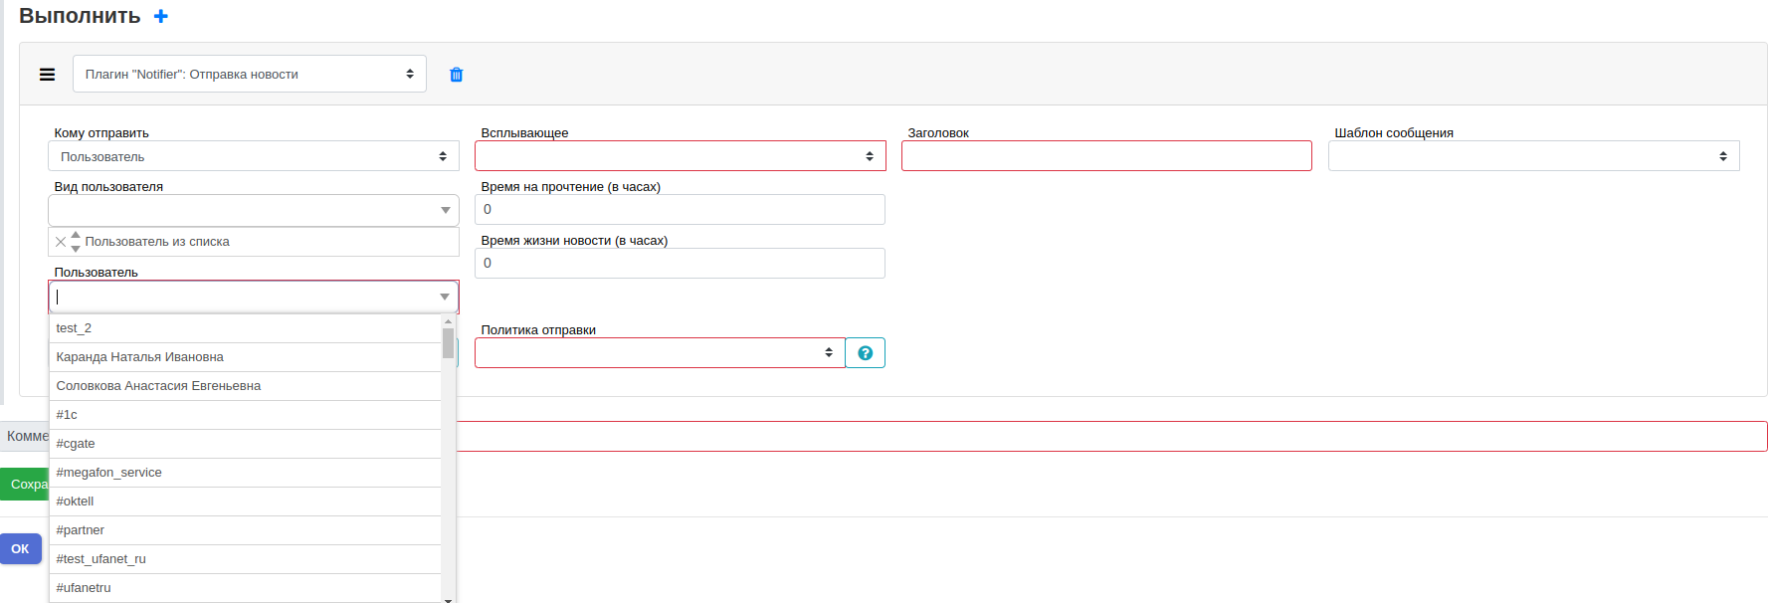The image size is (1769, 603).
Task: Expand the 'Вид пользователя' combo box
Action: tap(254, 210)
